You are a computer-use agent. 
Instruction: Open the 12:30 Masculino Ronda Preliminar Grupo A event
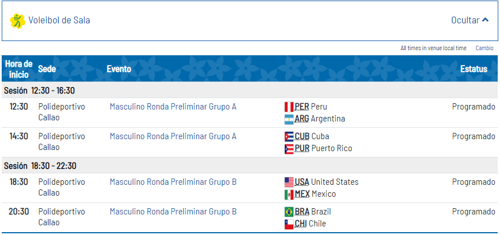(x=173, y=107)
